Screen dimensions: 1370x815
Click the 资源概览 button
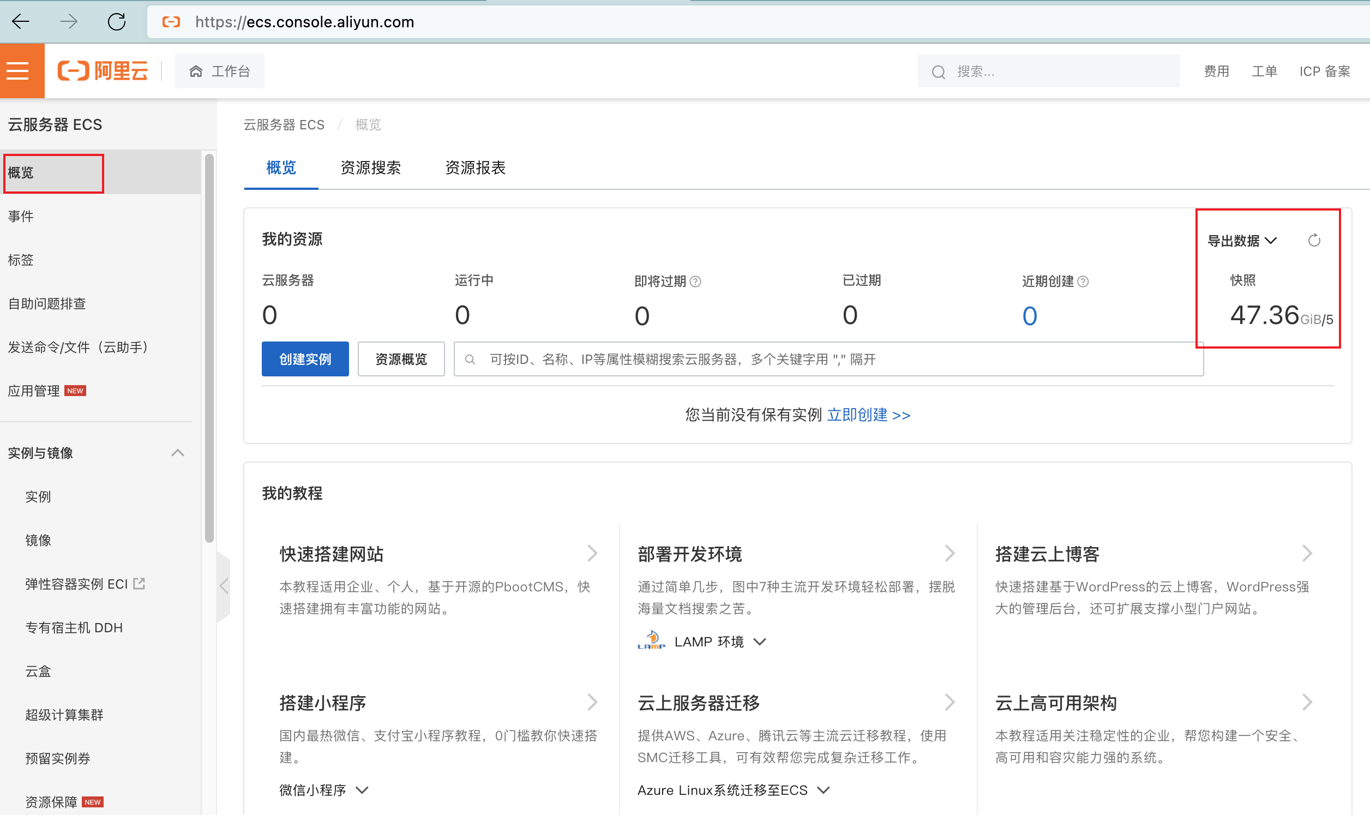(401, 358)
